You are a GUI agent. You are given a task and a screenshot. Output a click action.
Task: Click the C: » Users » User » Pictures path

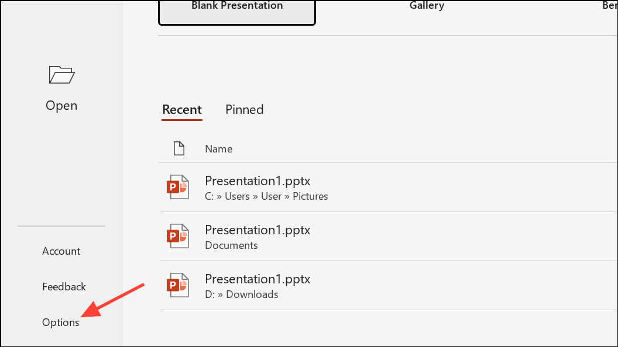tap(266, 196)
